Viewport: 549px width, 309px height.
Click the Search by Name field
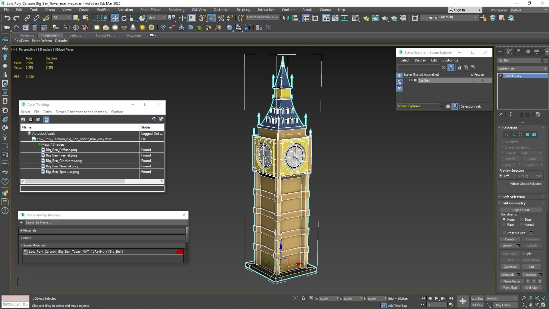coord(106,223)
